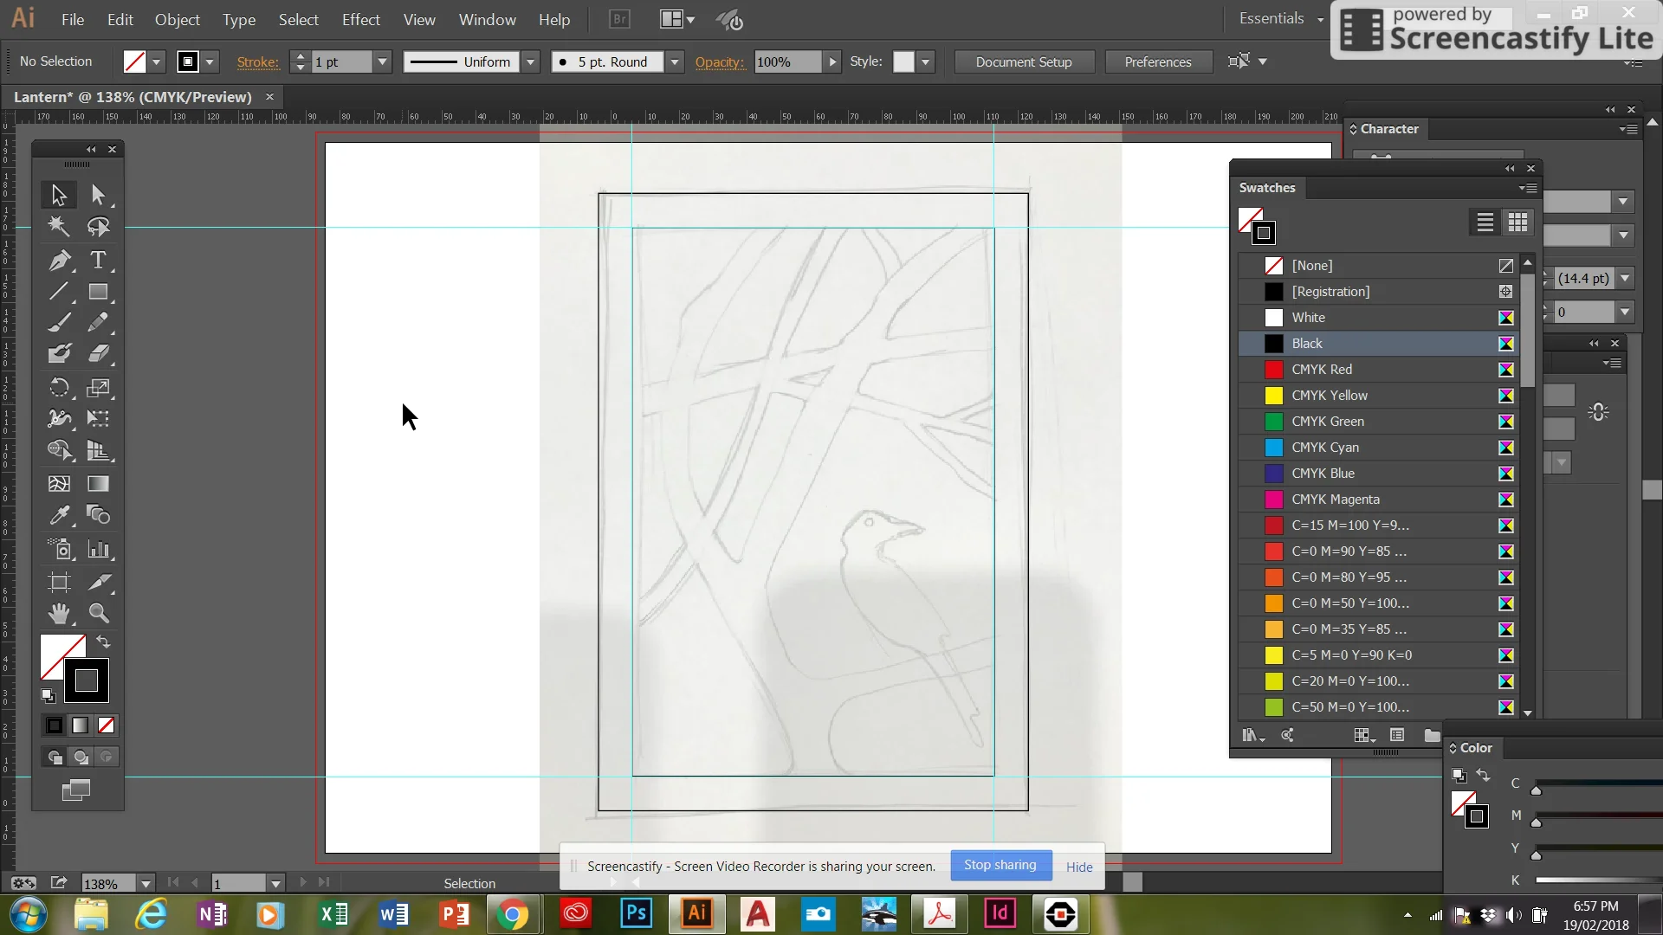
Task: Select the Eyedropper tool
Action: click(x=58, y=515)
